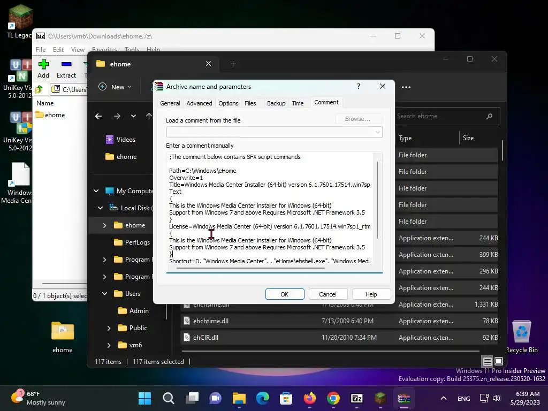Open the View menu in 7-Zip
This screenshot has width=548, height=411.
78,50
